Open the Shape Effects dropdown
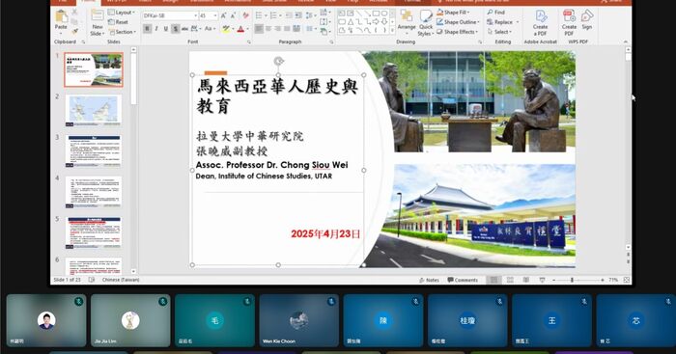Image resolution: width=676 pixels, height=354 pixels. pos(457,32)
